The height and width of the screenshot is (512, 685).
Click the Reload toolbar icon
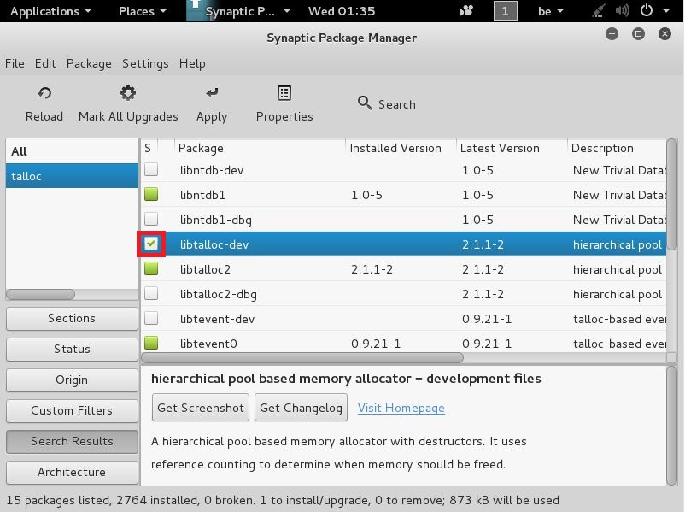44,93
